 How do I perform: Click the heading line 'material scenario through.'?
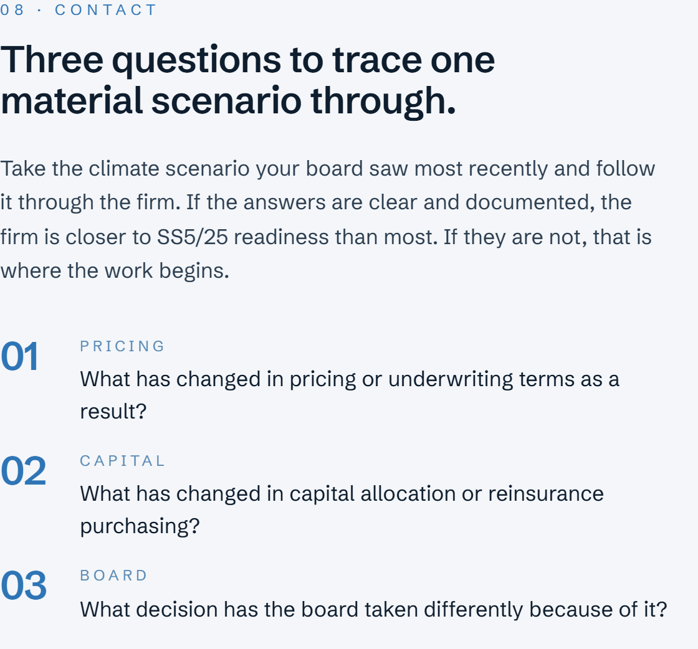point(228,100)
